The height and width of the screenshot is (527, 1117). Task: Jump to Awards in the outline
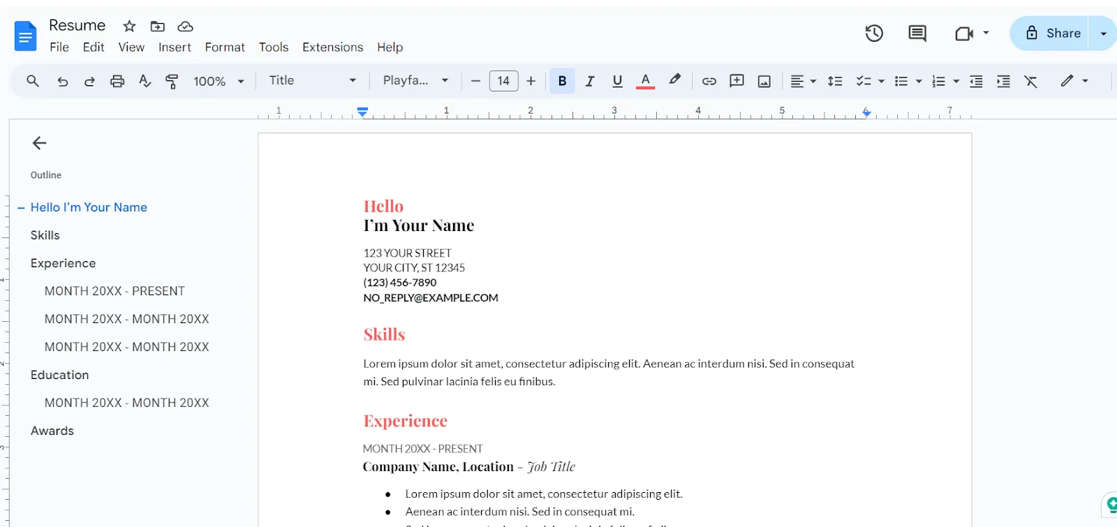click(x=52, y=431)
